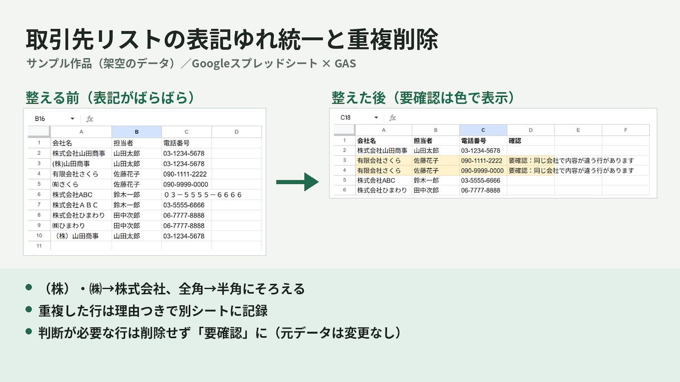Select highlighted column B header in before sheet
680x382 pixels.
pos(137,132)
